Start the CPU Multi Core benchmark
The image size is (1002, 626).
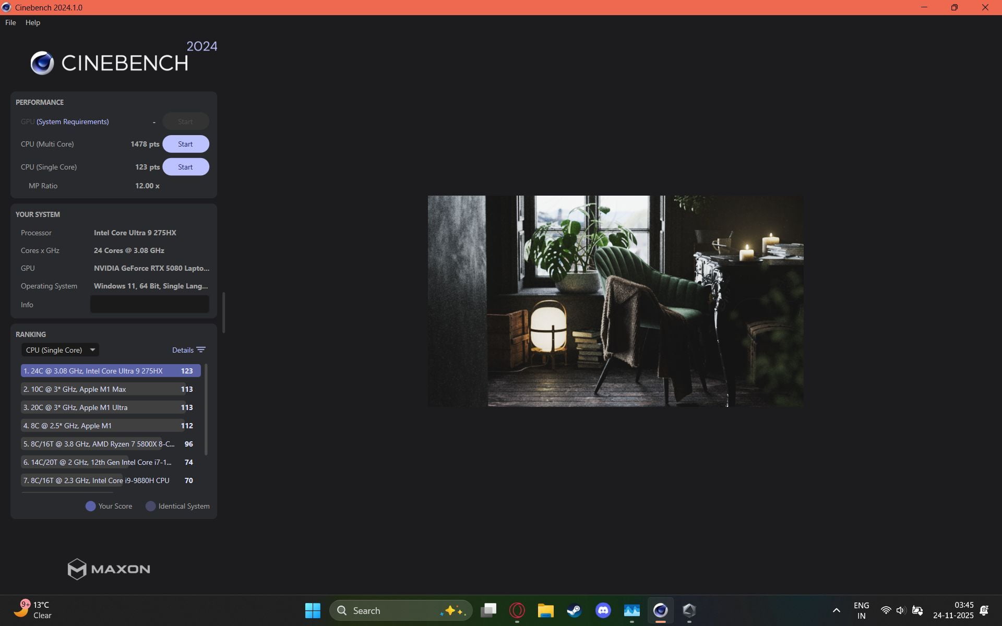click(x=185, y=144)
